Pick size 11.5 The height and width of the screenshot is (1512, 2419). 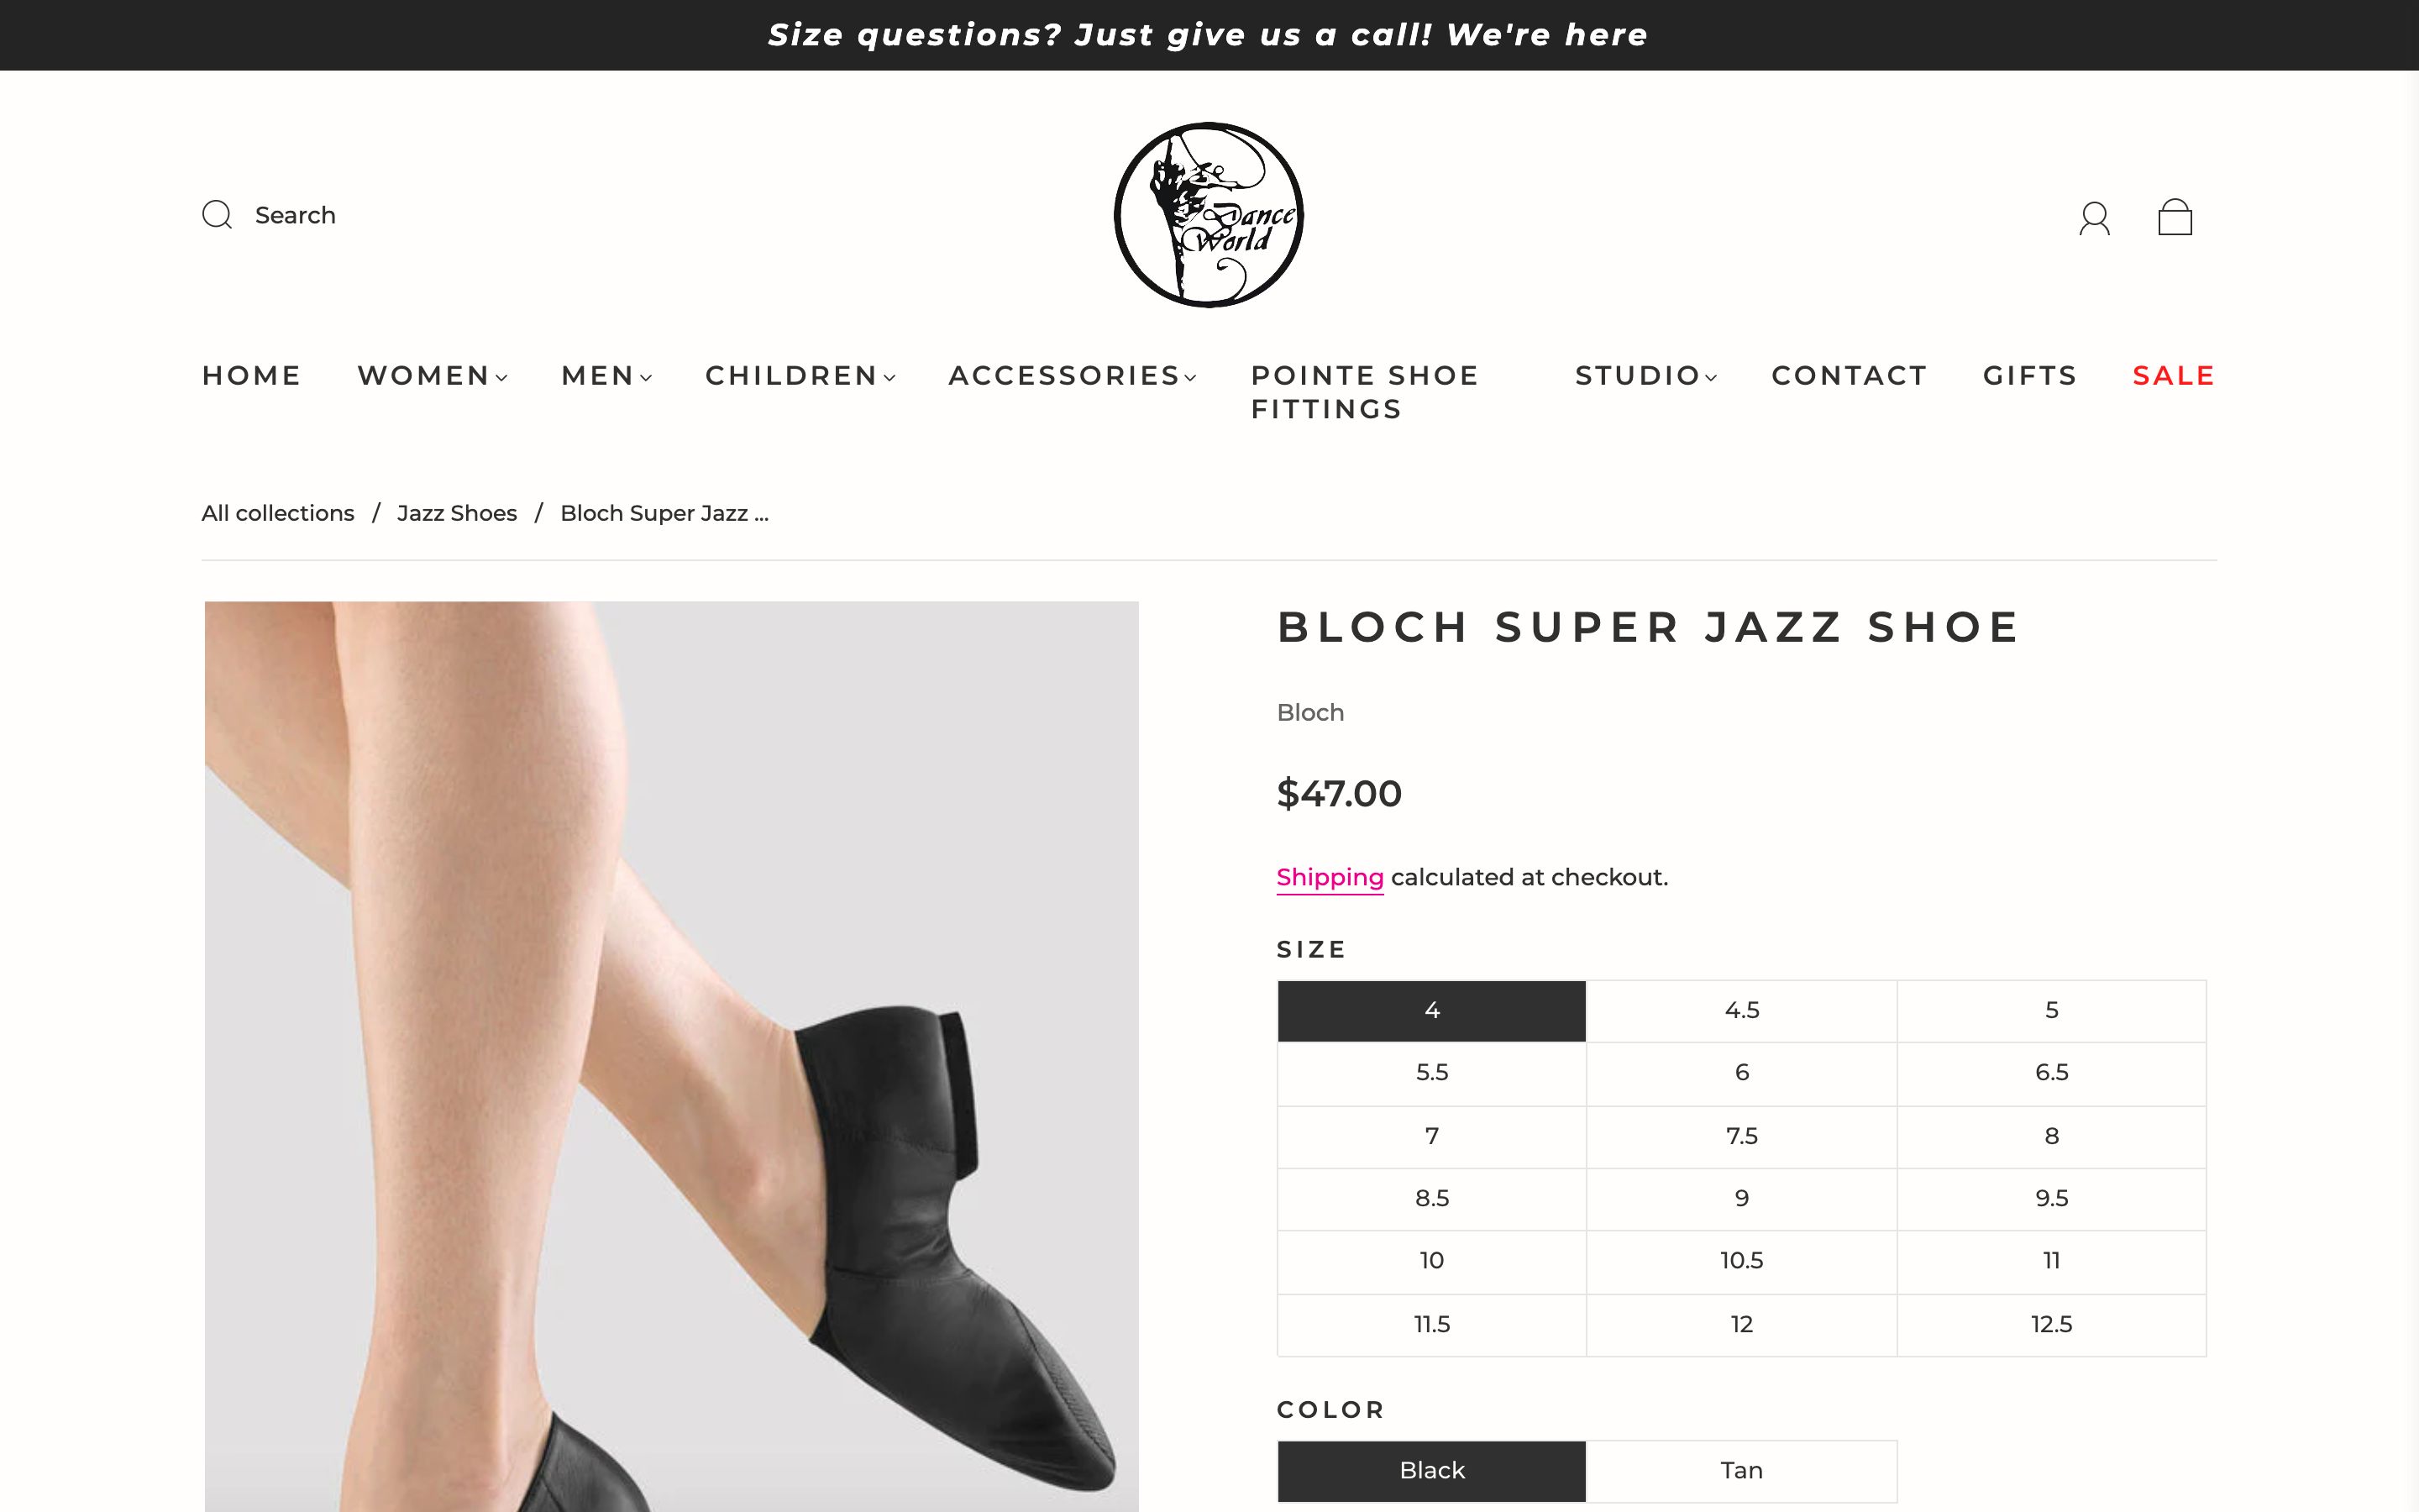(1431, 1325)
